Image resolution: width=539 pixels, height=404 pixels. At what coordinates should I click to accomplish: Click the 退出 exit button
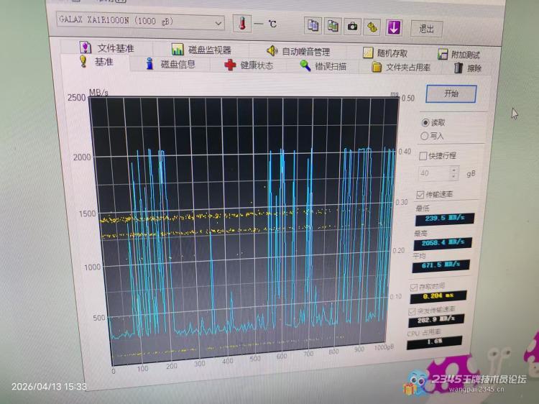click(426, 29)
